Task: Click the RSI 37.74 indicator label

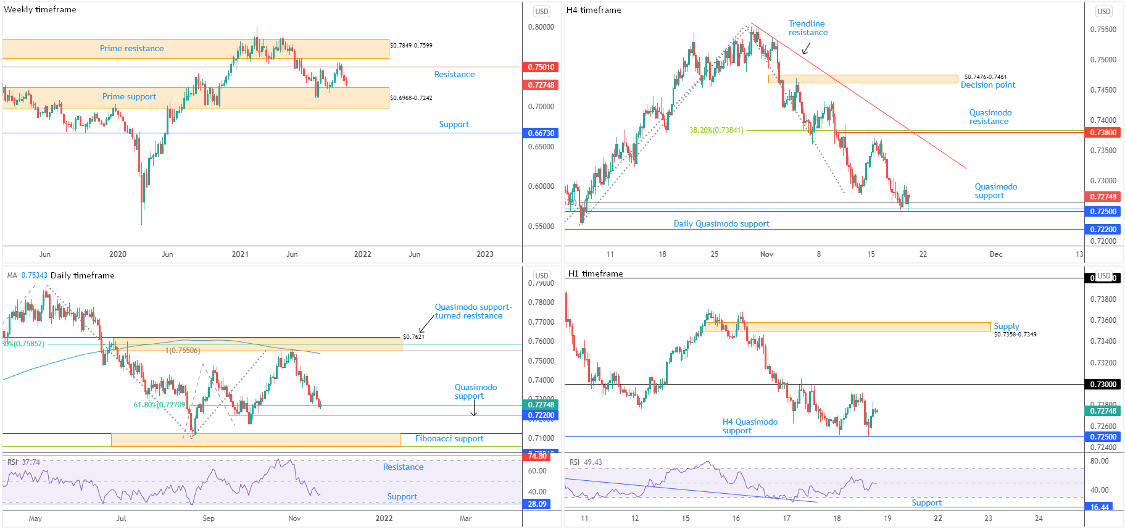Action: [x=23, y=462]
